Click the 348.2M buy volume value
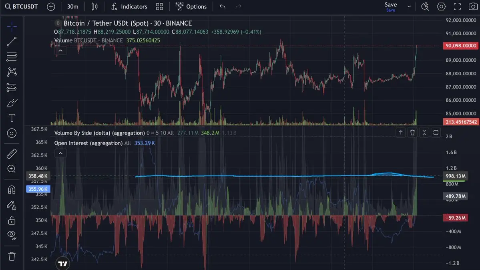The image size is (480, 270). pyautogui.click(x=210, y=133)
